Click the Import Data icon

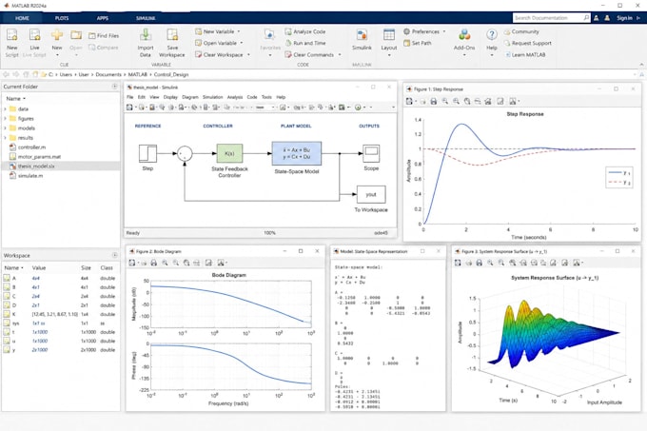pyautogui.click(x=146, y=36)
